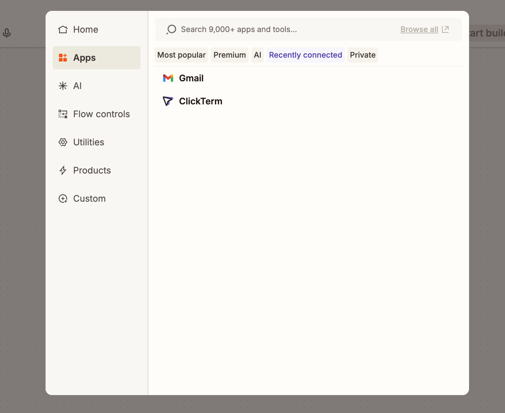
Task: Click the Utilities gear icon
Action: (63, 142)
